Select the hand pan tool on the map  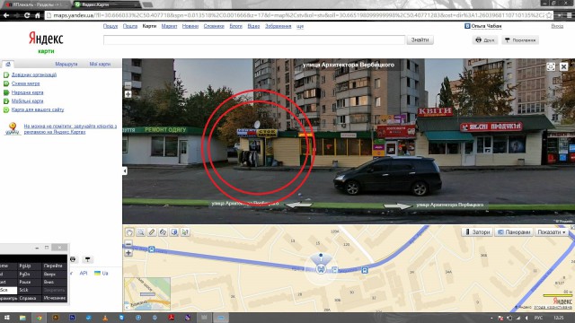129,232
